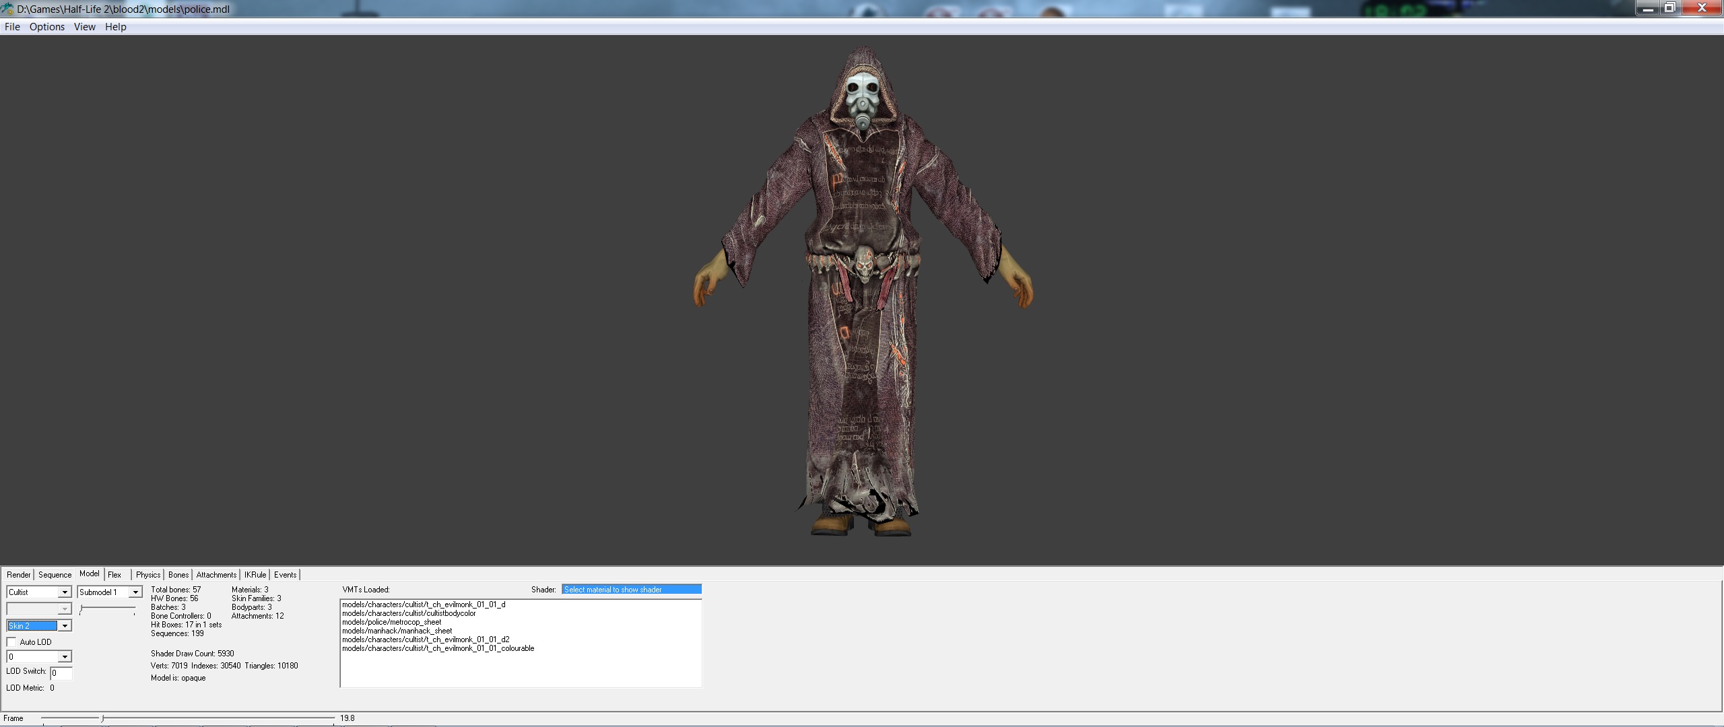Switch to the Sequence tab
Screen dimensions: 1724x727
point(55,575)
